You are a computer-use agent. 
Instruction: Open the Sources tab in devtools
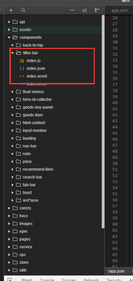click(x=69, y=280)
